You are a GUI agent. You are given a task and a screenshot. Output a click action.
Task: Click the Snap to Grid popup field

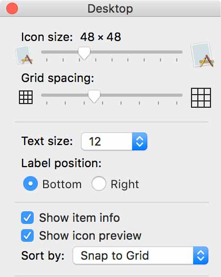[140, 255]
